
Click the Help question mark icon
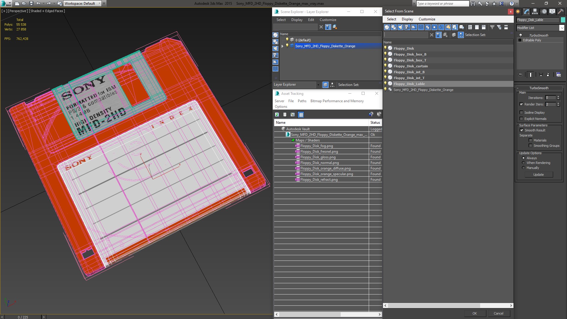click(x=512, y=4)
